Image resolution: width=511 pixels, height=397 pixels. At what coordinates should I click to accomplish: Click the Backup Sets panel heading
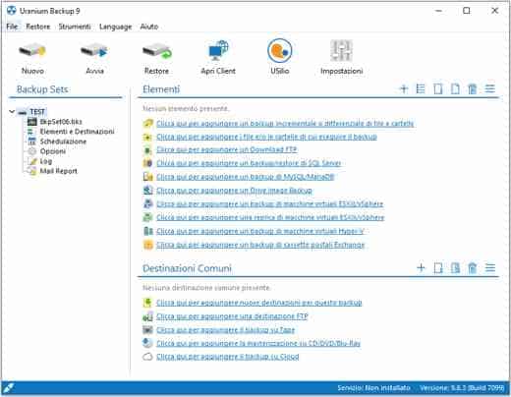point(42,89)
